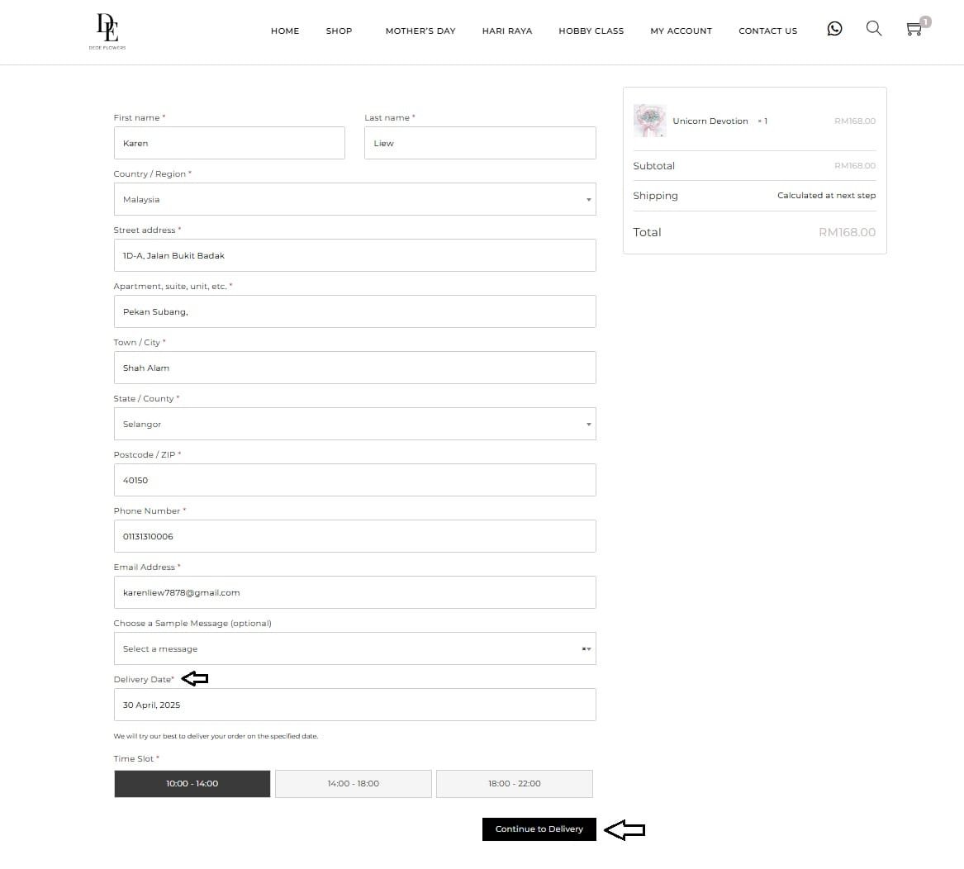Open the Hobby Class menu item
Image resolution: width=964 pixels, height=869 pixels.
tap(591, 31)
